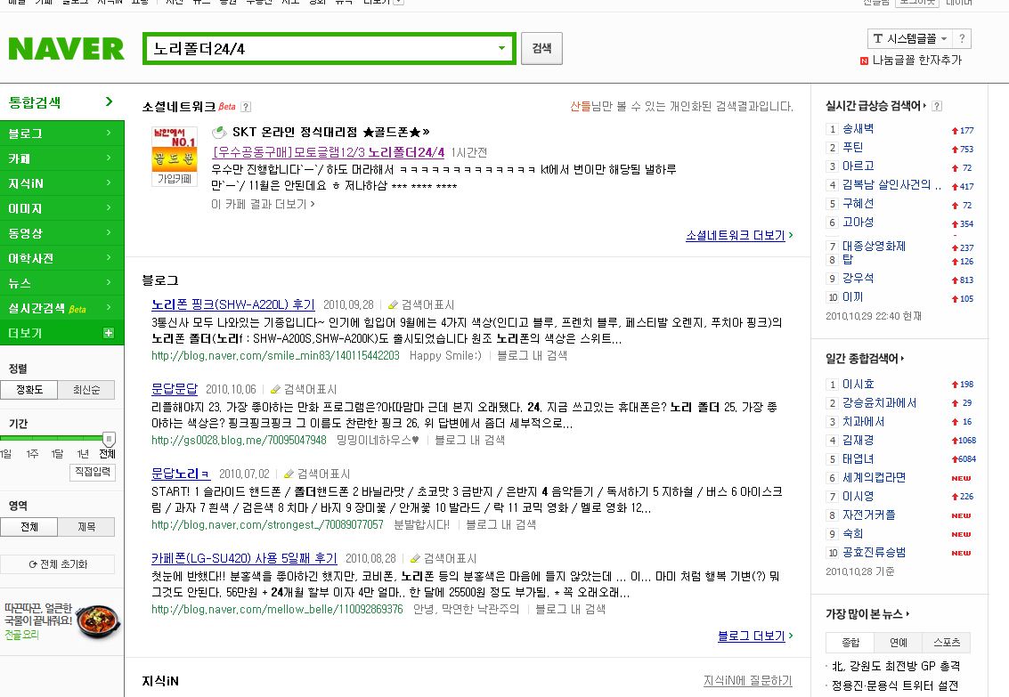Click highlighter icon for 문답문답 result
Screen dimensions: 1009x697
(x=275, y=390)
